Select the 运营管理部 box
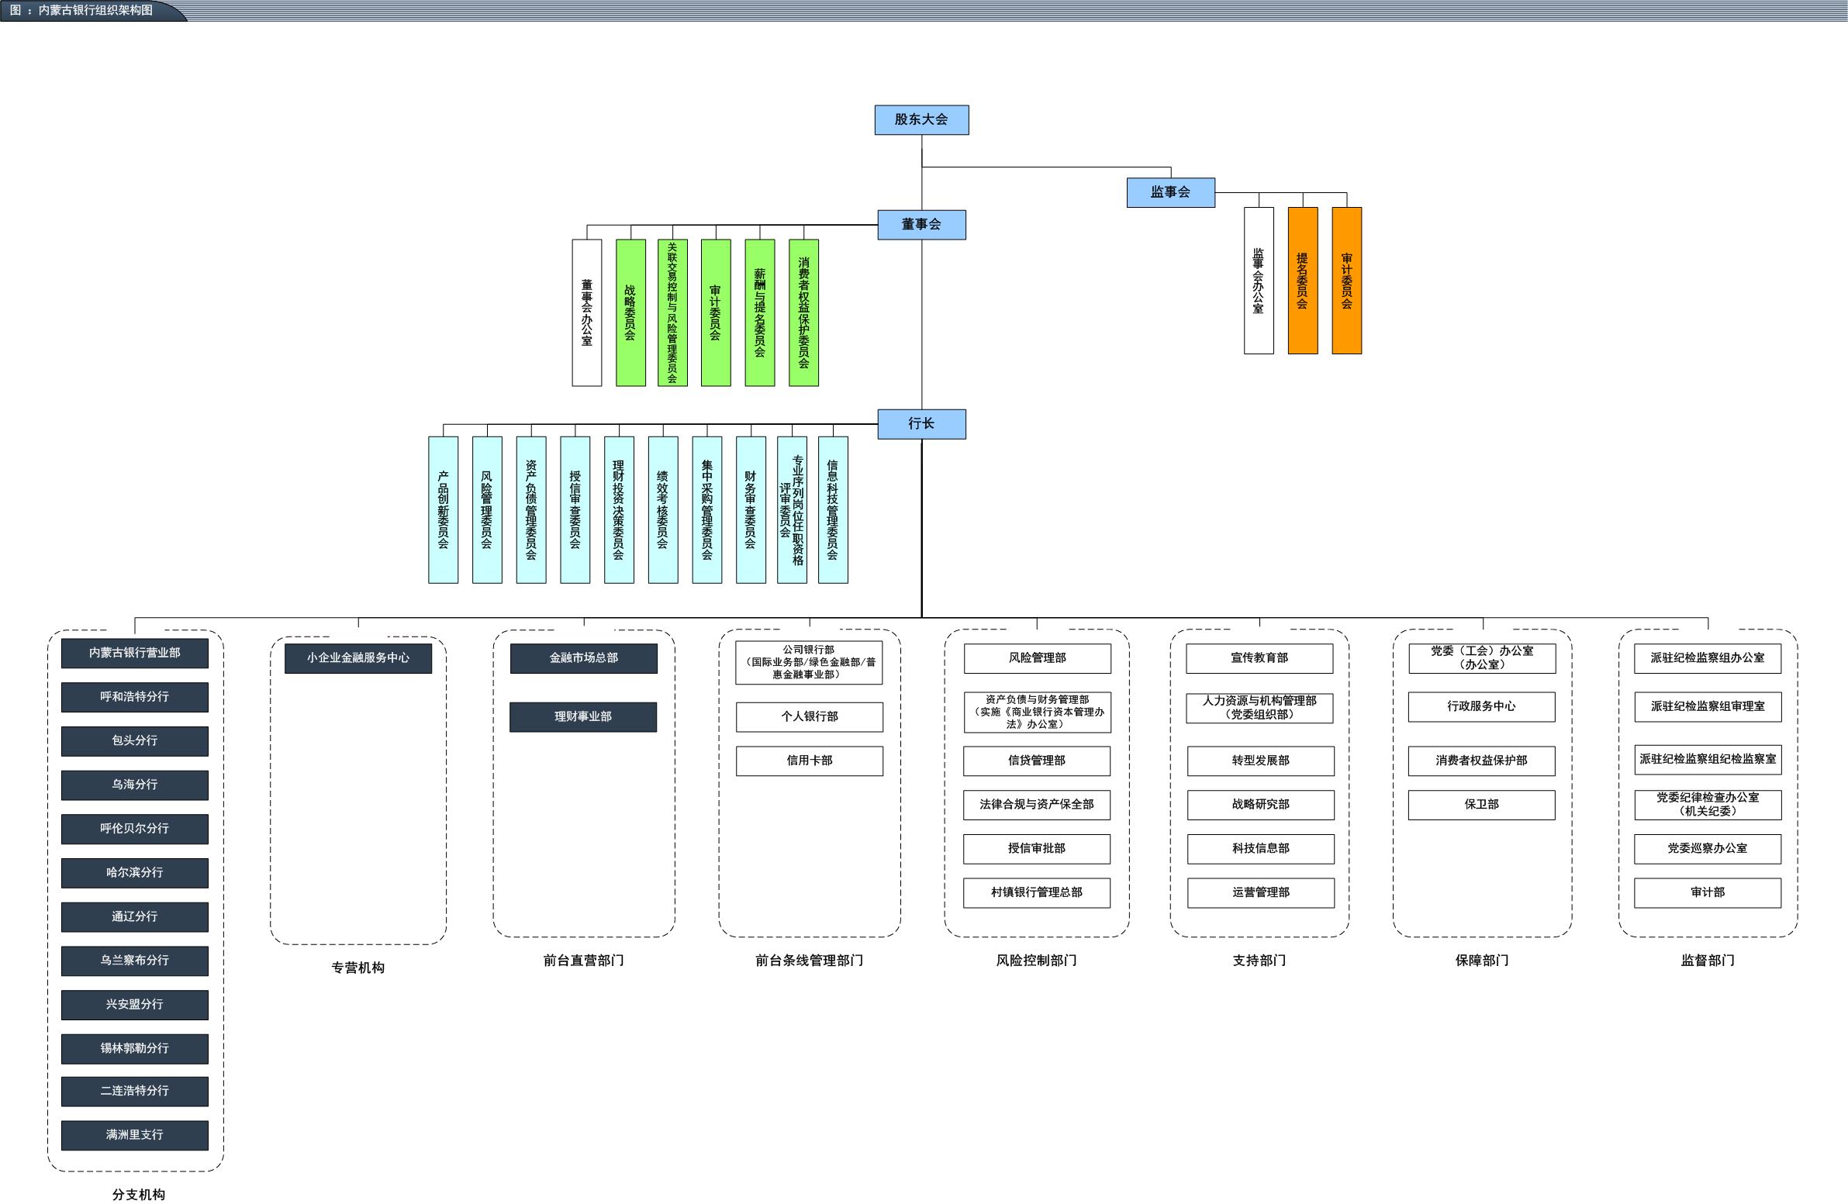 (x=1261, y=893)
